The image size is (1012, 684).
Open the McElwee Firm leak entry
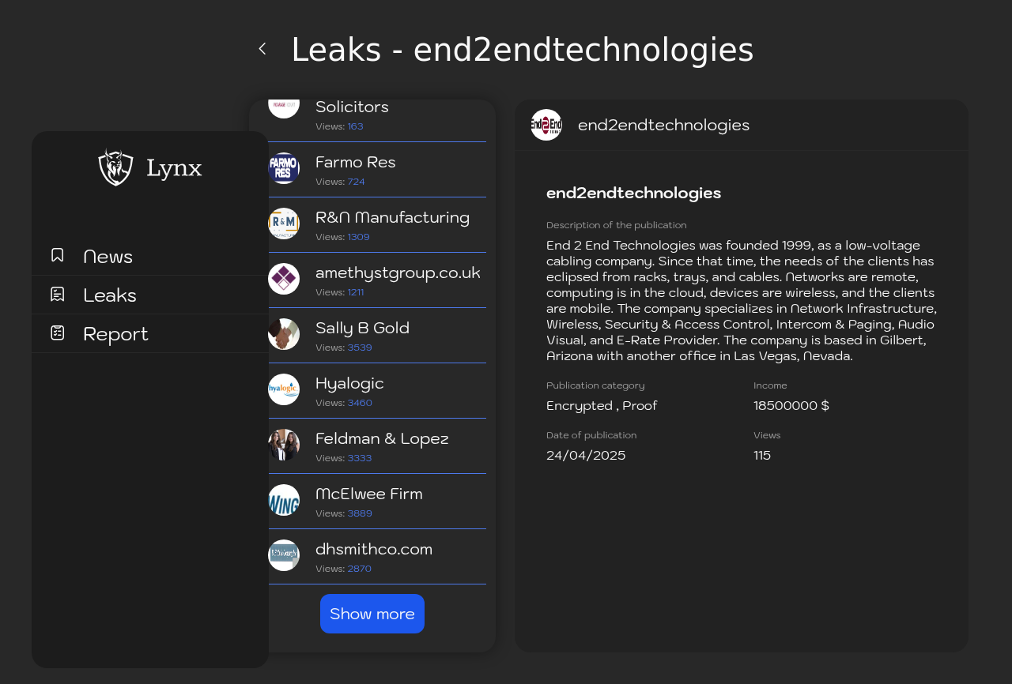[x=377, y=502]
